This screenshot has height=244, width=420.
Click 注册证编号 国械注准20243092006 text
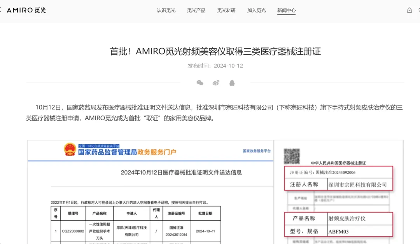[x=322, y=172]
